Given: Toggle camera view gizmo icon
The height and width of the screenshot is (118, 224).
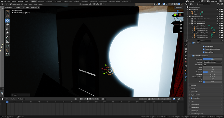Looking at the screenshot, I should pyautogui.click(x=181, y=28).
